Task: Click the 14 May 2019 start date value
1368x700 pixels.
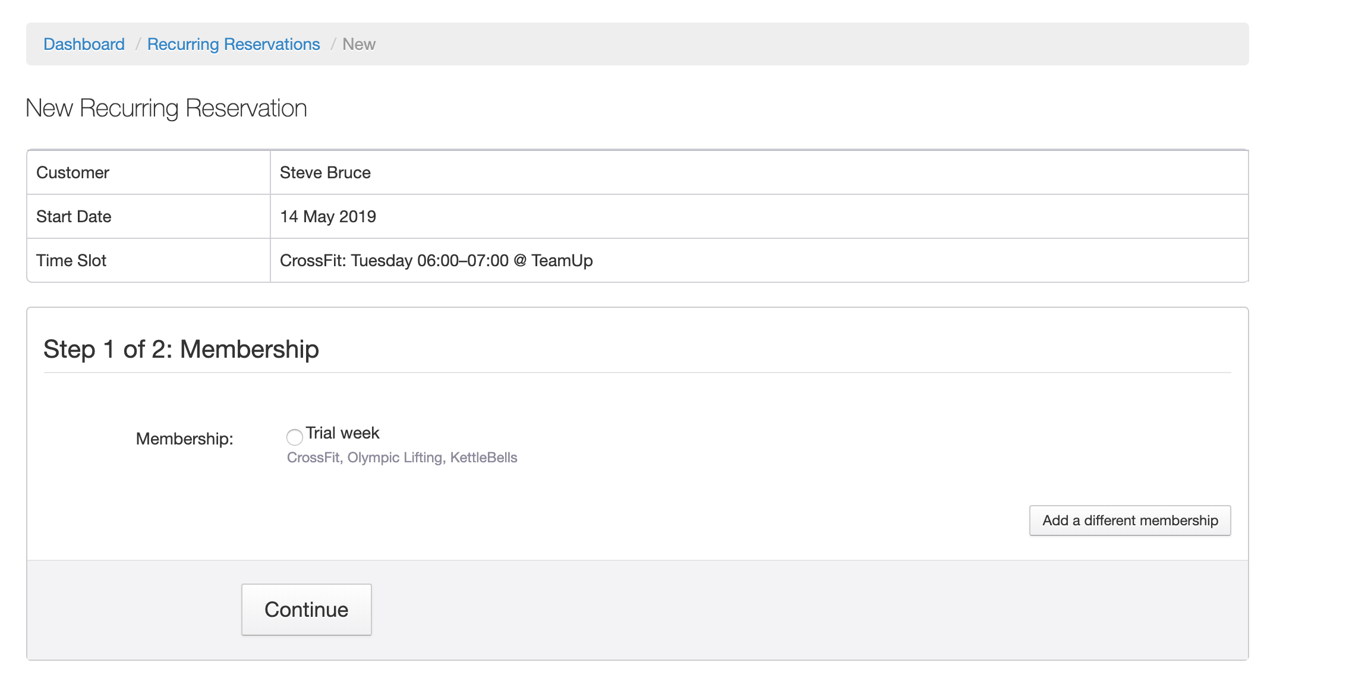Action: (328, 217)
